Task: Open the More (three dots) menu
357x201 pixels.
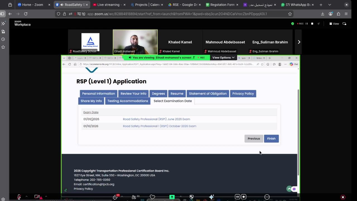Action: point(267,197)
